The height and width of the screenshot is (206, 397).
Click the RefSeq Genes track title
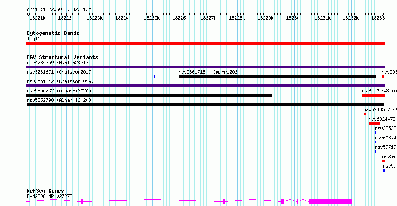[45, 191]
